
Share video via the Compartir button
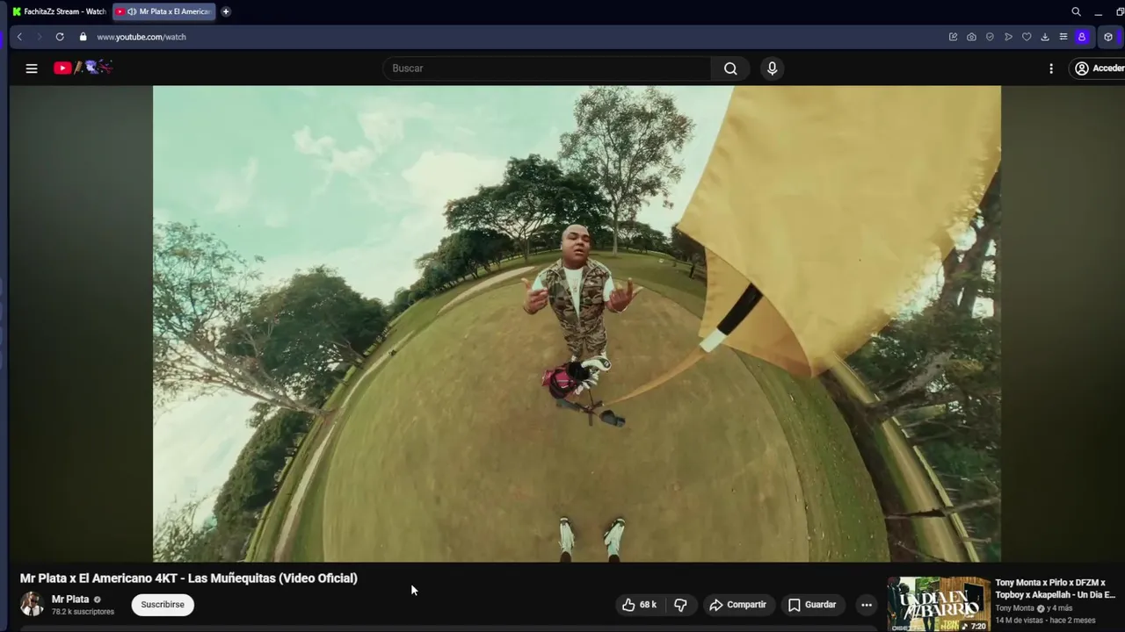[x=737, y=605]
